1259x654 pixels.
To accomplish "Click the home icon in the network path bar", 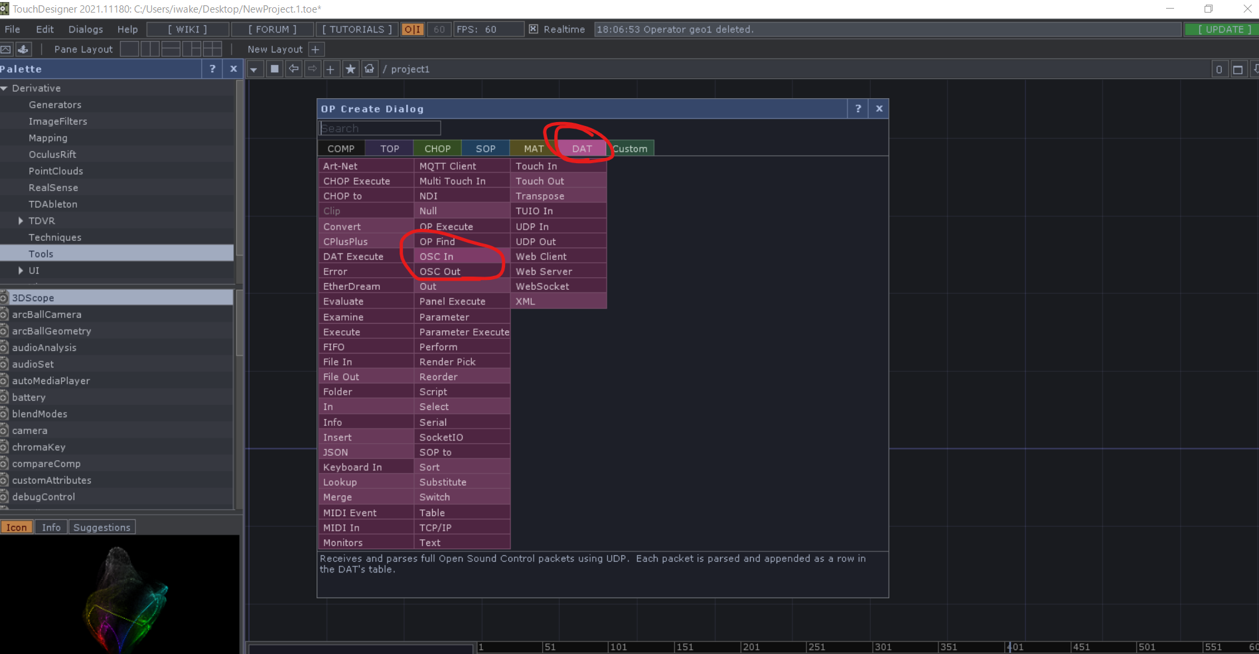I will coord(369,68).
